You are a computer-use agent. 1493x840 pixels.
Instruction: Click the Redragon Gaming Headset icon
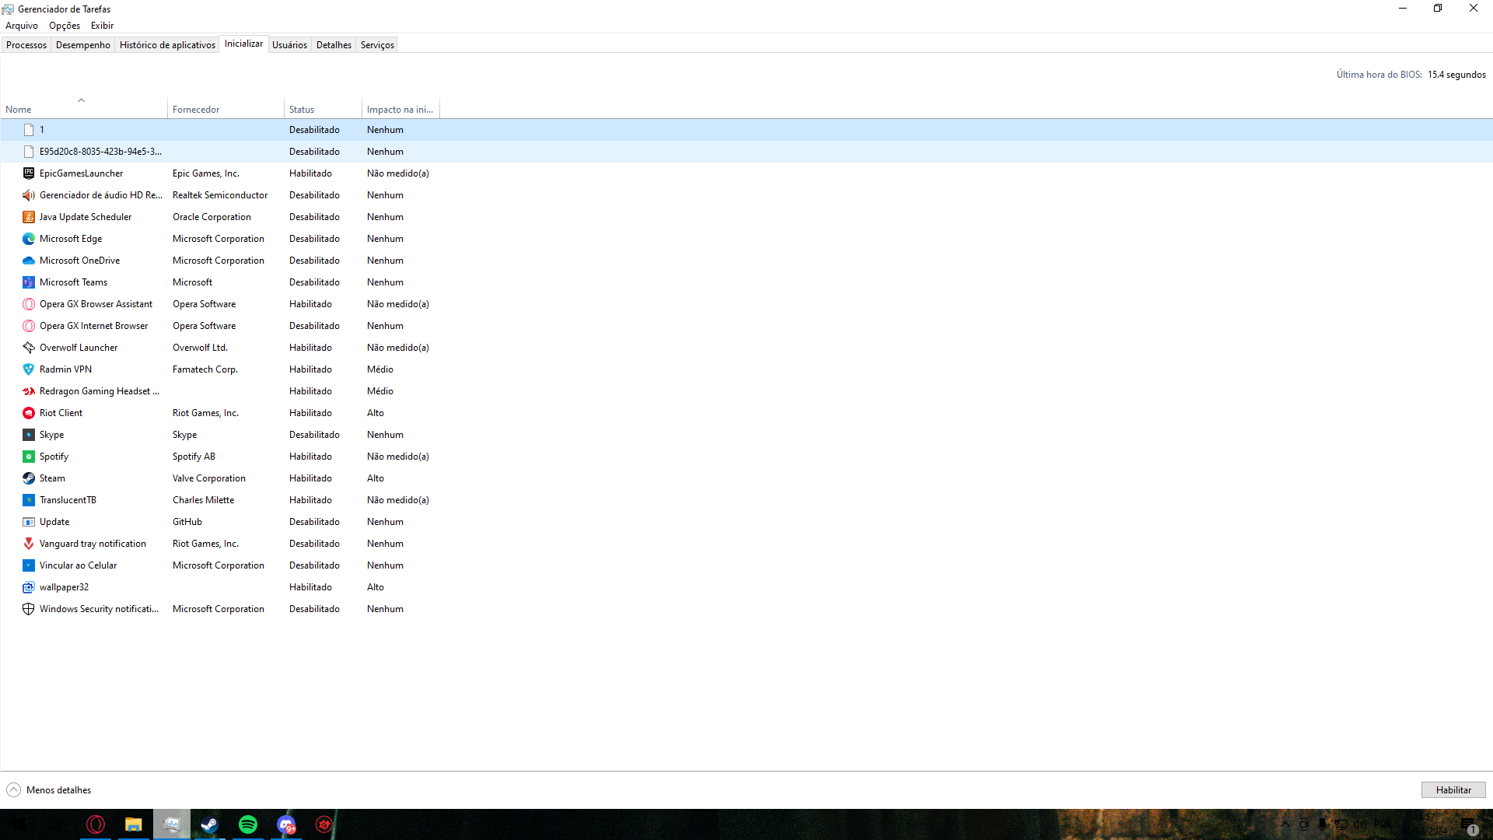[29, 391]
